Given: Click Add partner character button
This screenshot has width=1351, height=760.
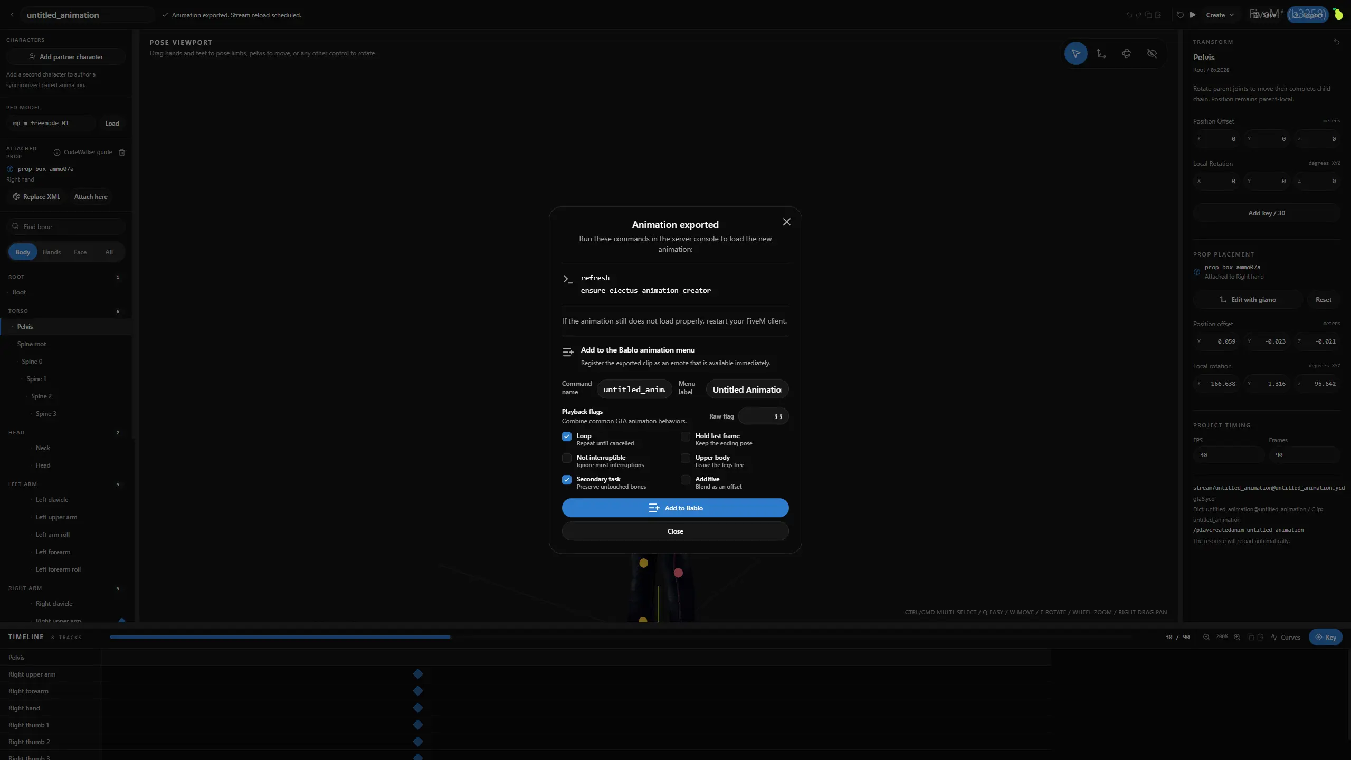Looking at the screenshot, I should 66,57.
